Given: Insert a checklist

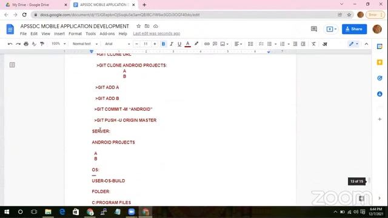Looking at the screenshot, I should coord(261,44).
